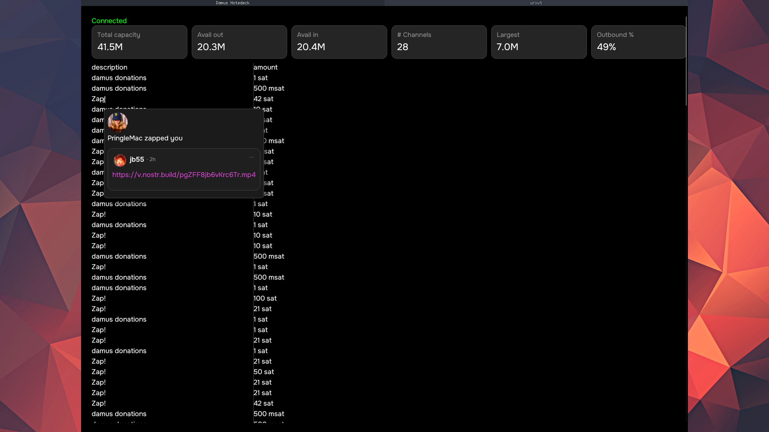The image size is (769, 432).
Task: Switch to the urxvt tab
Action: (536, 3)
